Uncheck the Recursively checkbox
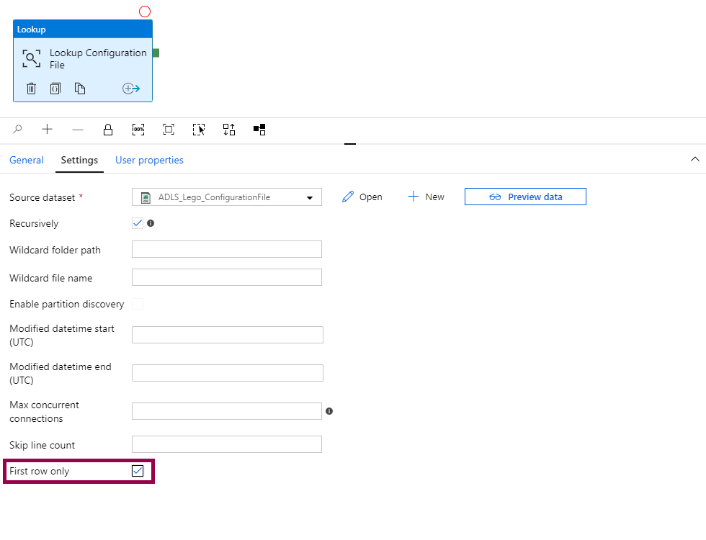Screen dimensions: 706x540 pyautogui.click(x=138, y=223)
